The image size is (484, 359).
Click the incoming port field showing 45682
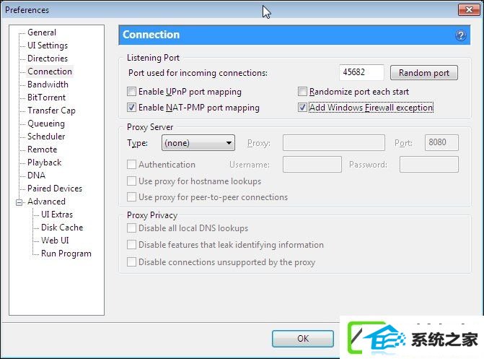[361, 72]
